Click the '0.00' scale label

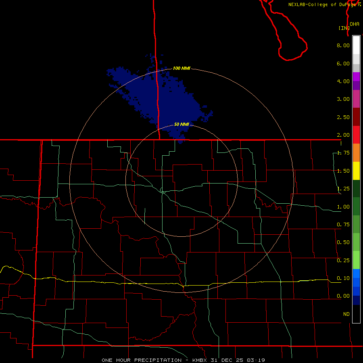point(343,296)
